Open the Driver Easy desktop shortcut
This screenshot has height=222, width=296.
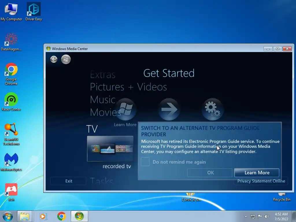34,12
